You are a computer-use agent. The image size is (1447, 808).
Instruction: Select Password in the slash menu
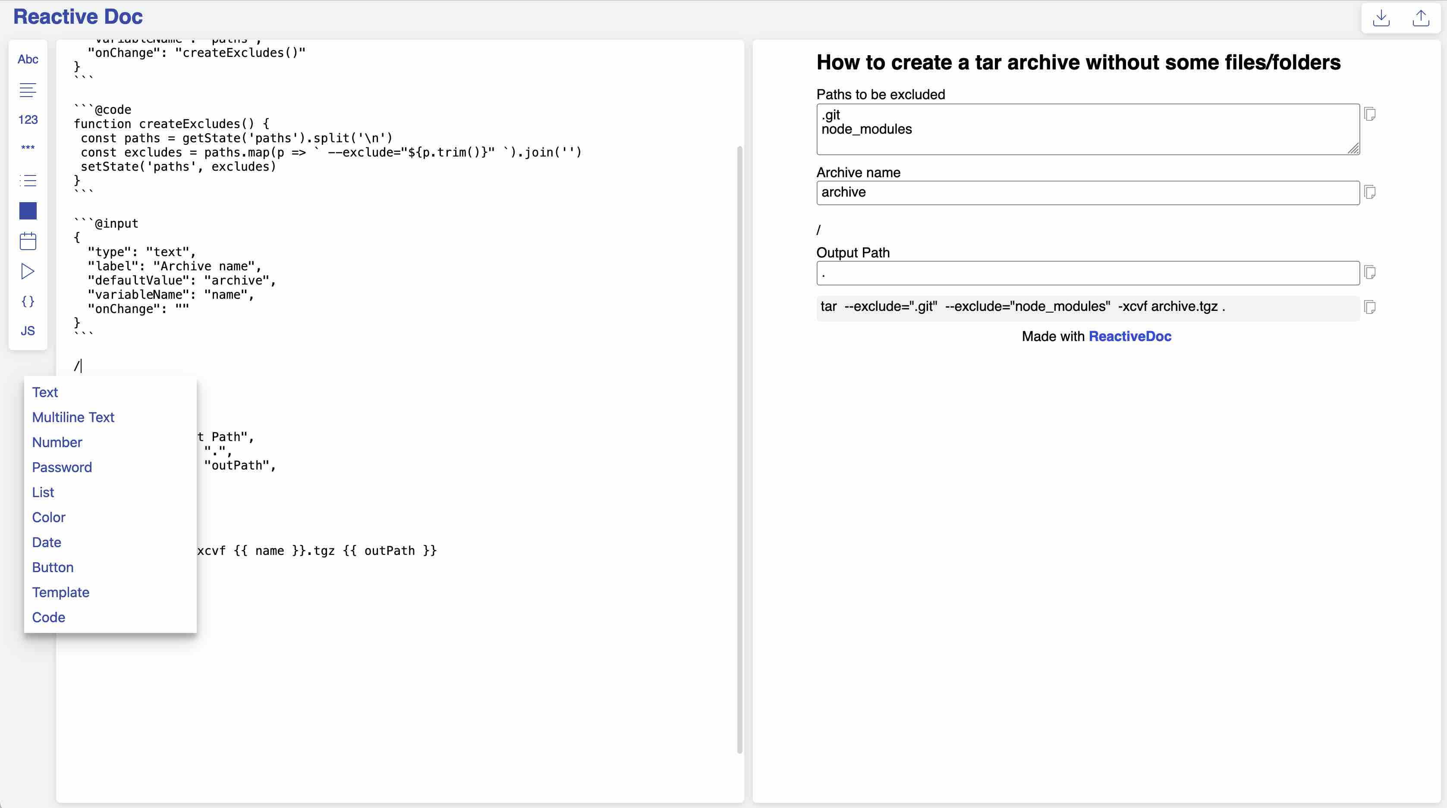coord(62,467)
